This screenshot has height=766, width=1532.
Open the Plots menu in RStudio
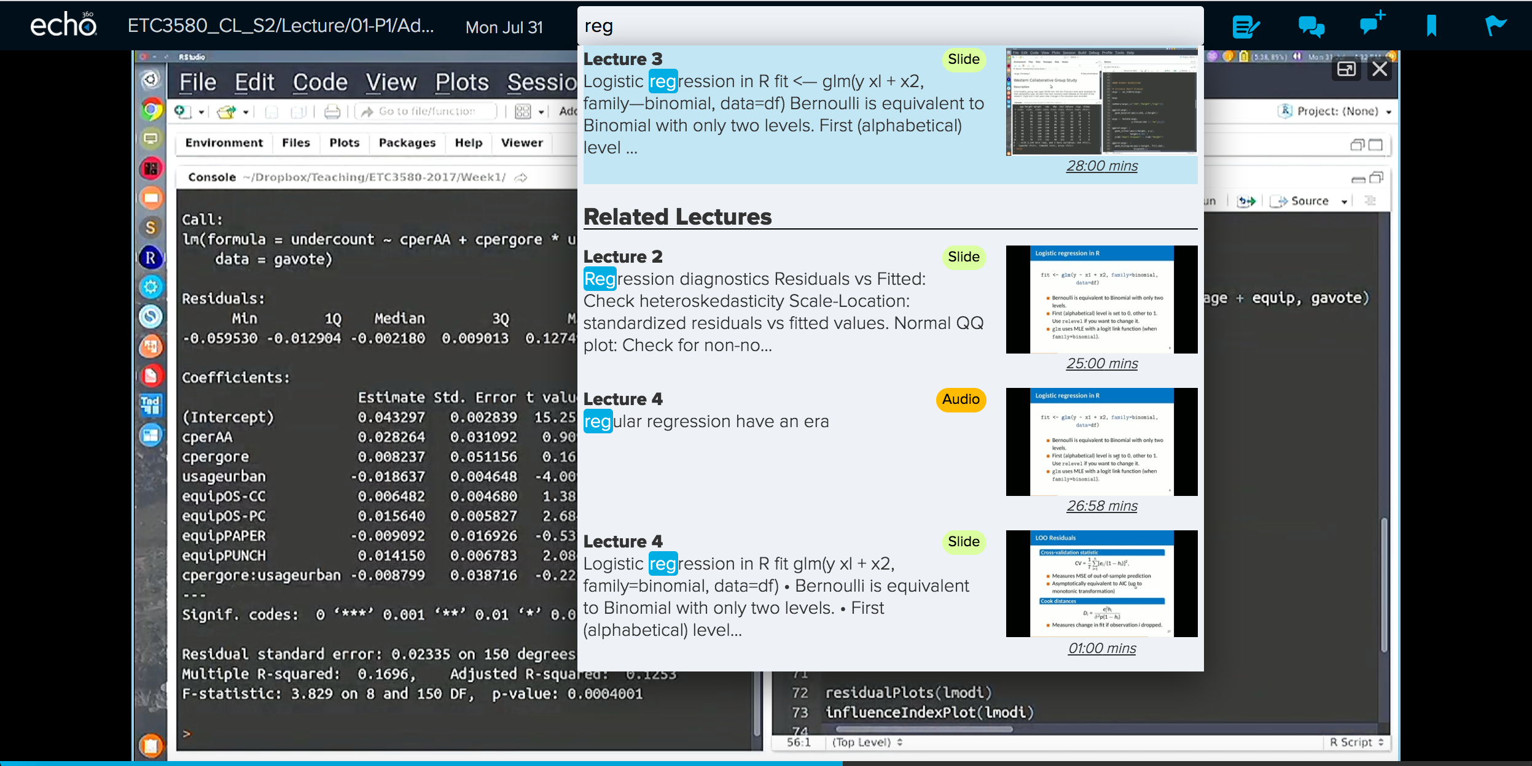[x=462, y=82]
